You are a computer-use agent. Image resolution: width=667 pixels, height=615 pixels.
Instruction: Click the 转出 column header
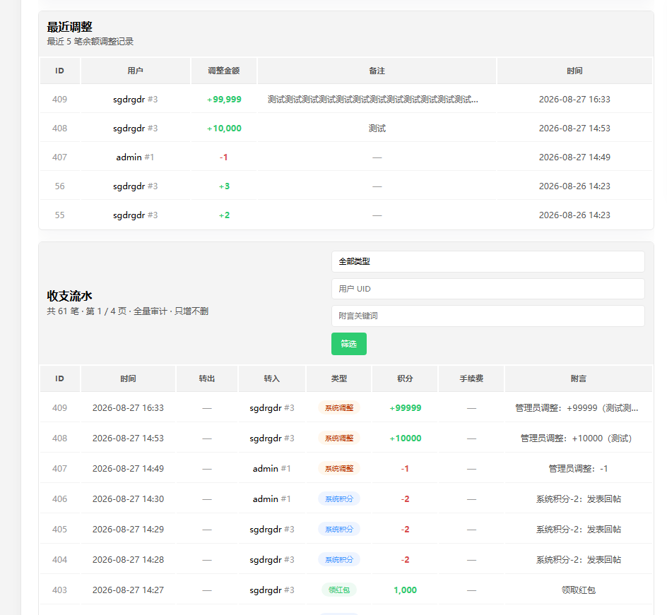(207, 378)
